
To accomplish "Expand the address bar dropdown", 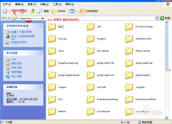I will pyautogui.click(x=157, y=18).
